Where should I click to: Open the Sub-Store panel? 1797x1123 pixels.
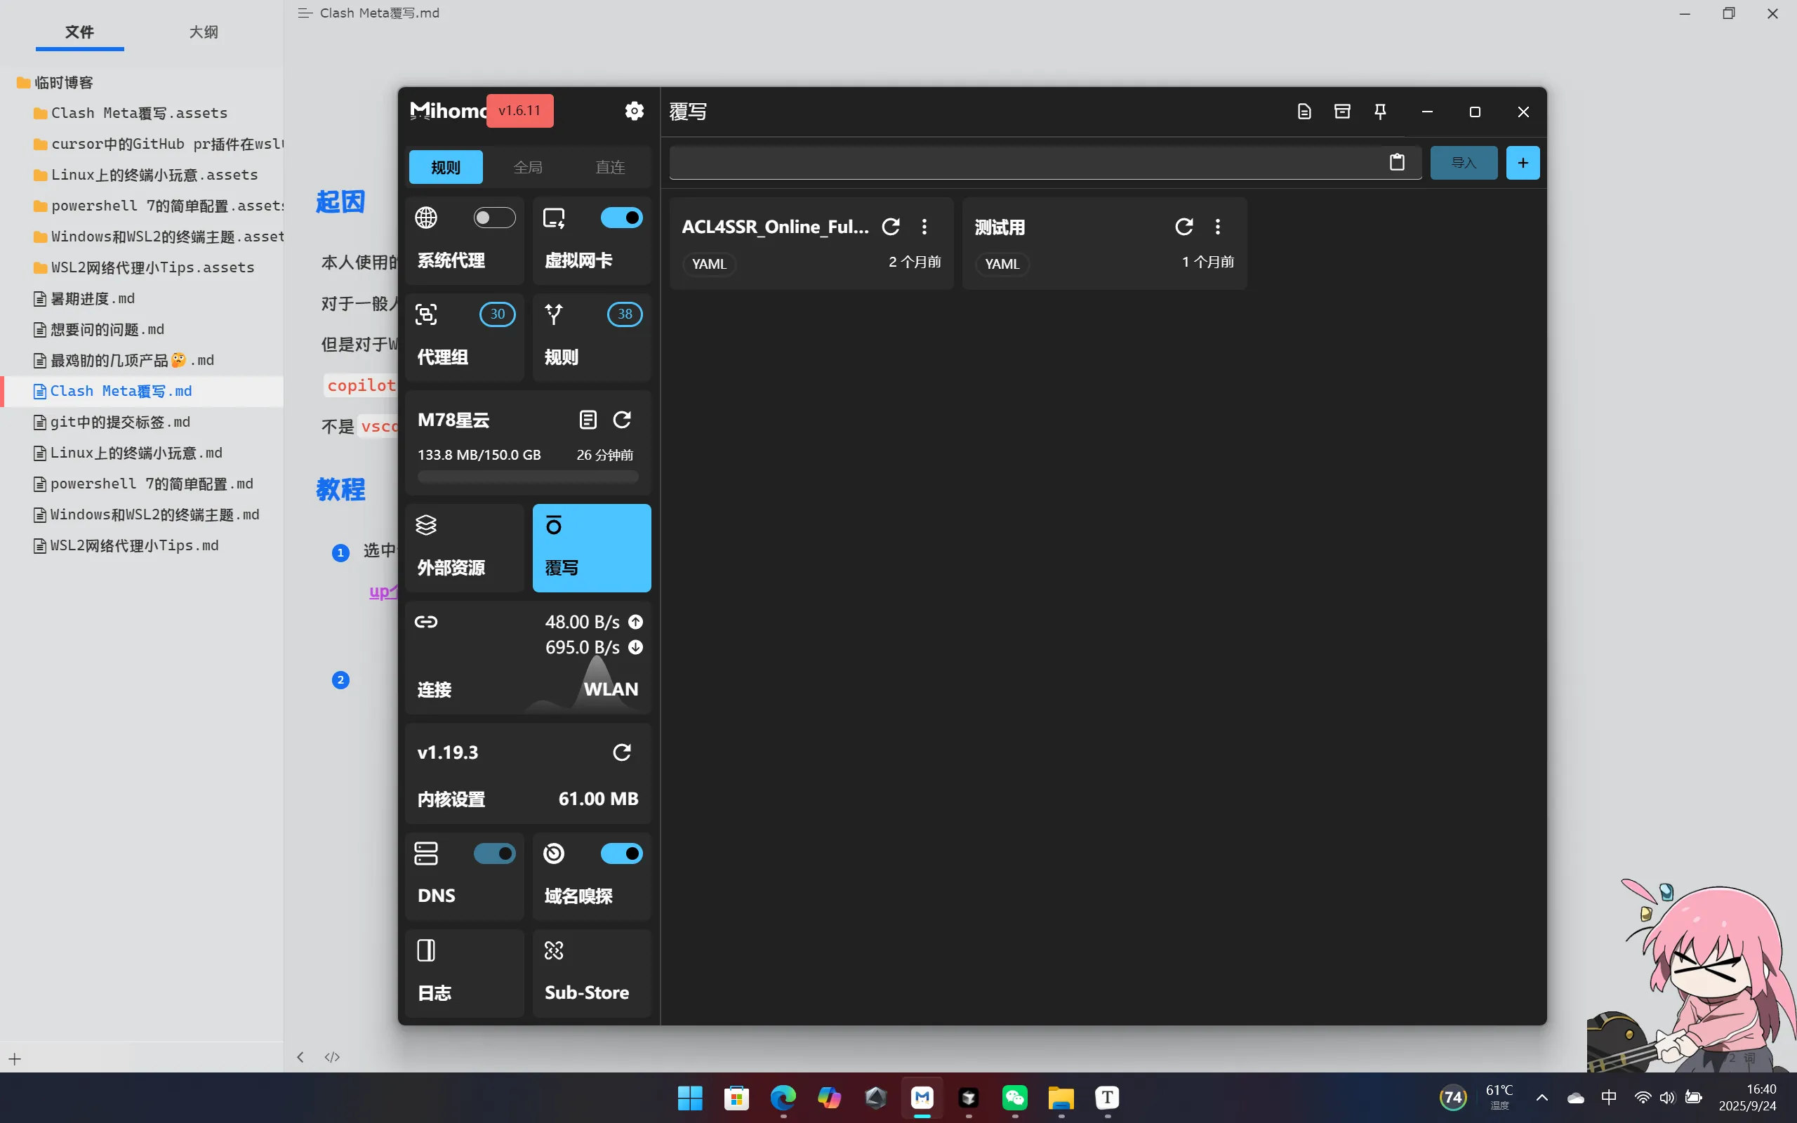click(591, 973)
